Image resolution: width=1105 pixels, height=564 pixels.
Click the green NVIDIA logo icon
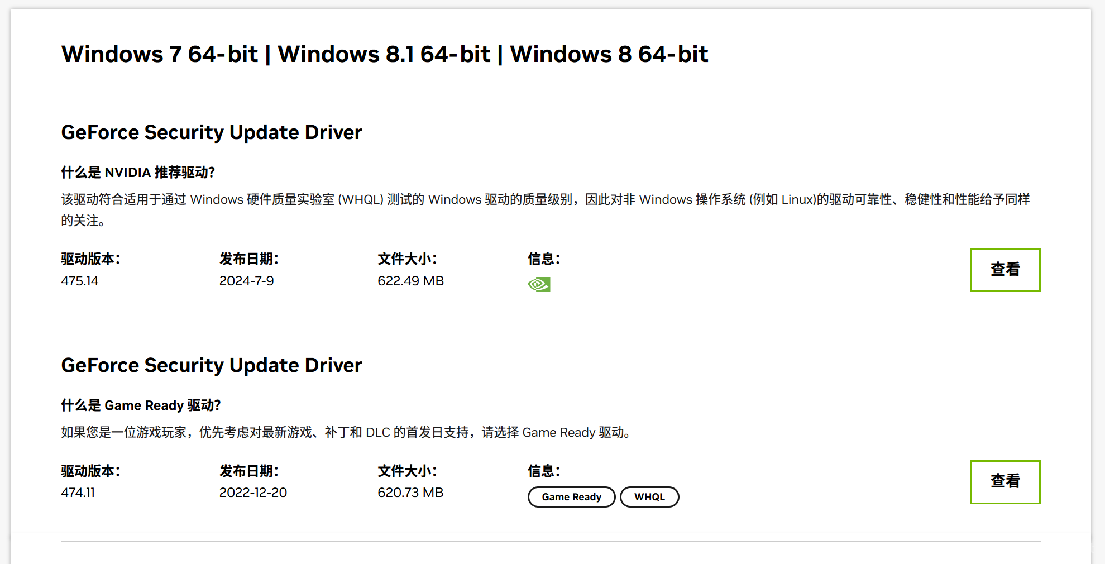tap(539, 285)
